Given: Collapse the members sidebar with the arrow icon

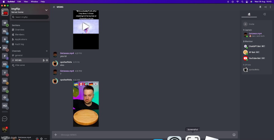Looking at the screenshot, I should 265,7.
